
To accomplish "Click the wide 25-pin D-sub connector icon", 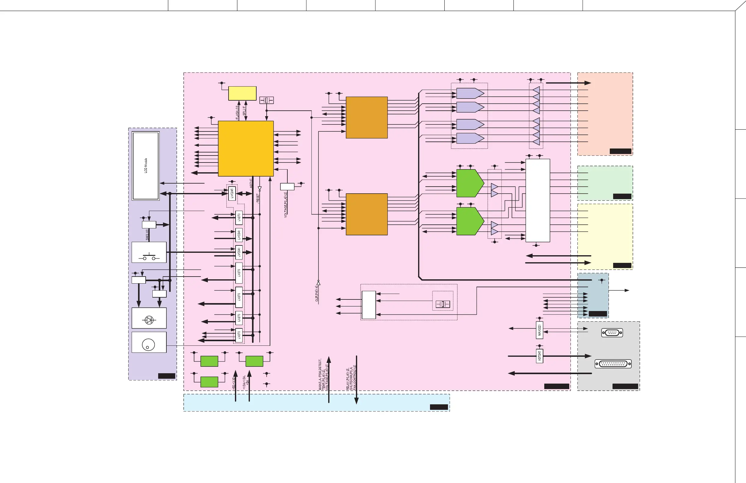I will pyautogui.click(x=613, y=364).
